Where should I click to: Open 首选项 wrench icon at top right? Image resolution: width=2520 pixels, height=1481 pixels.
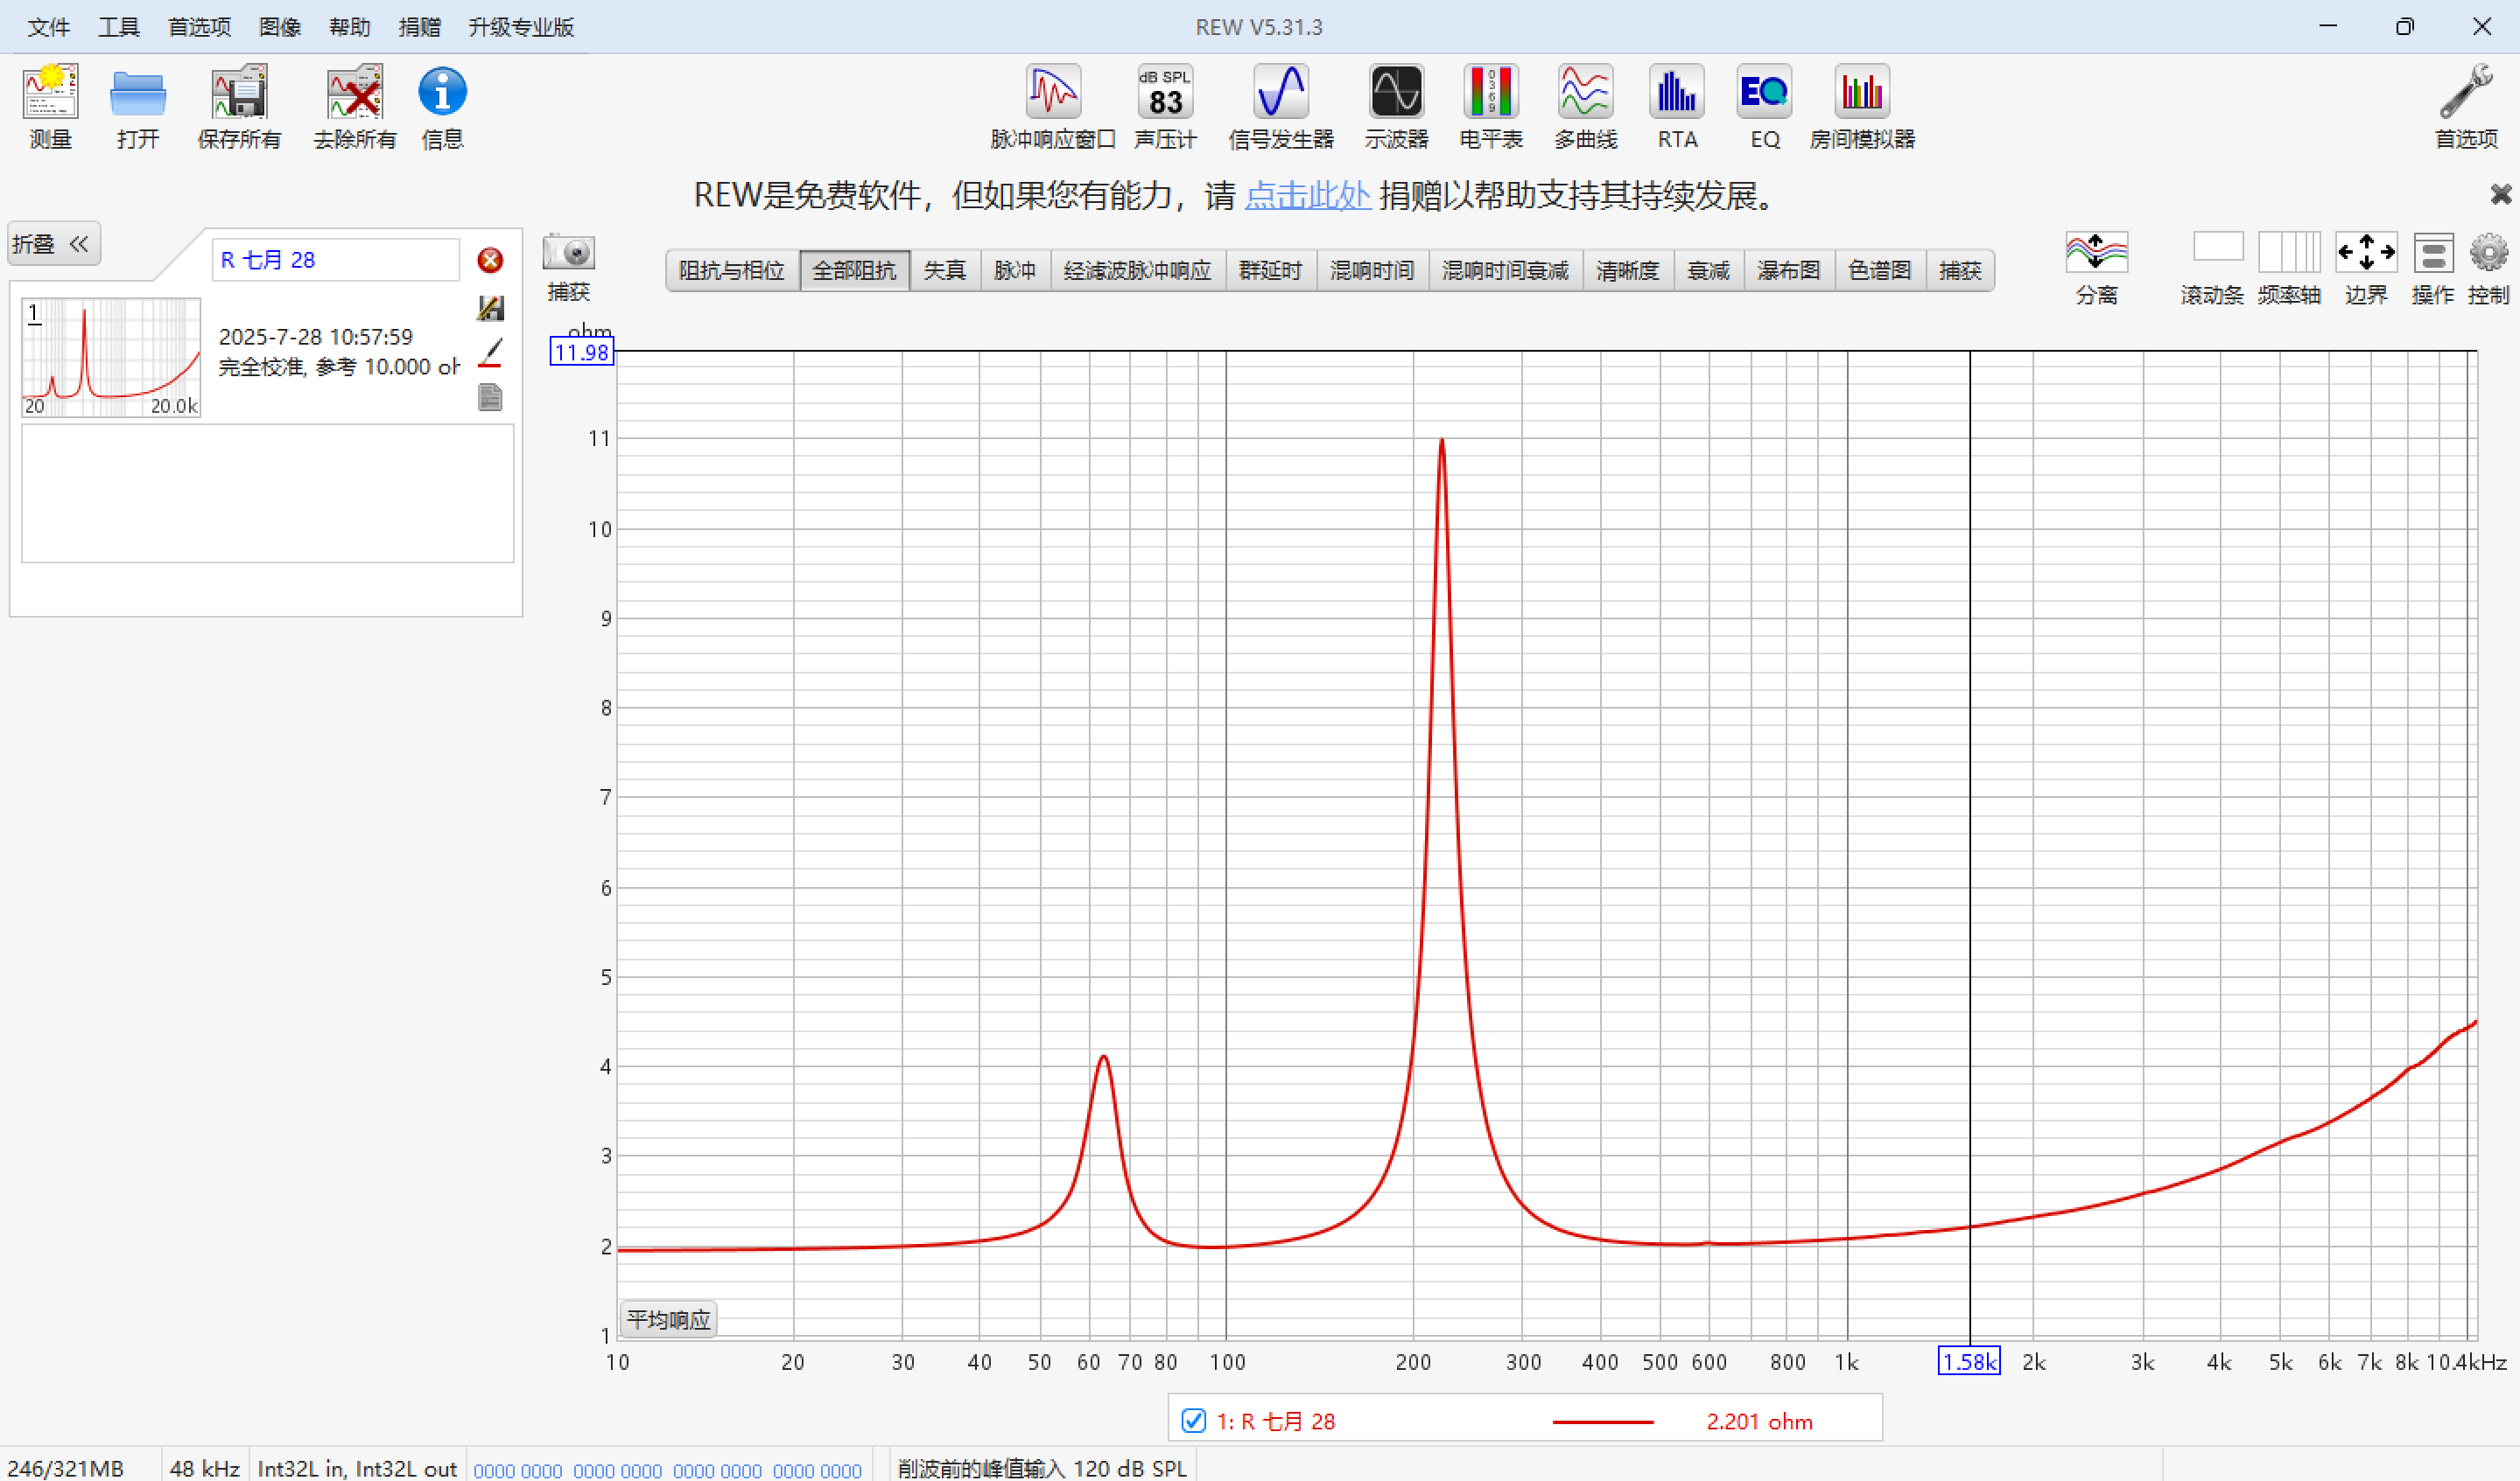point(2466,92)
